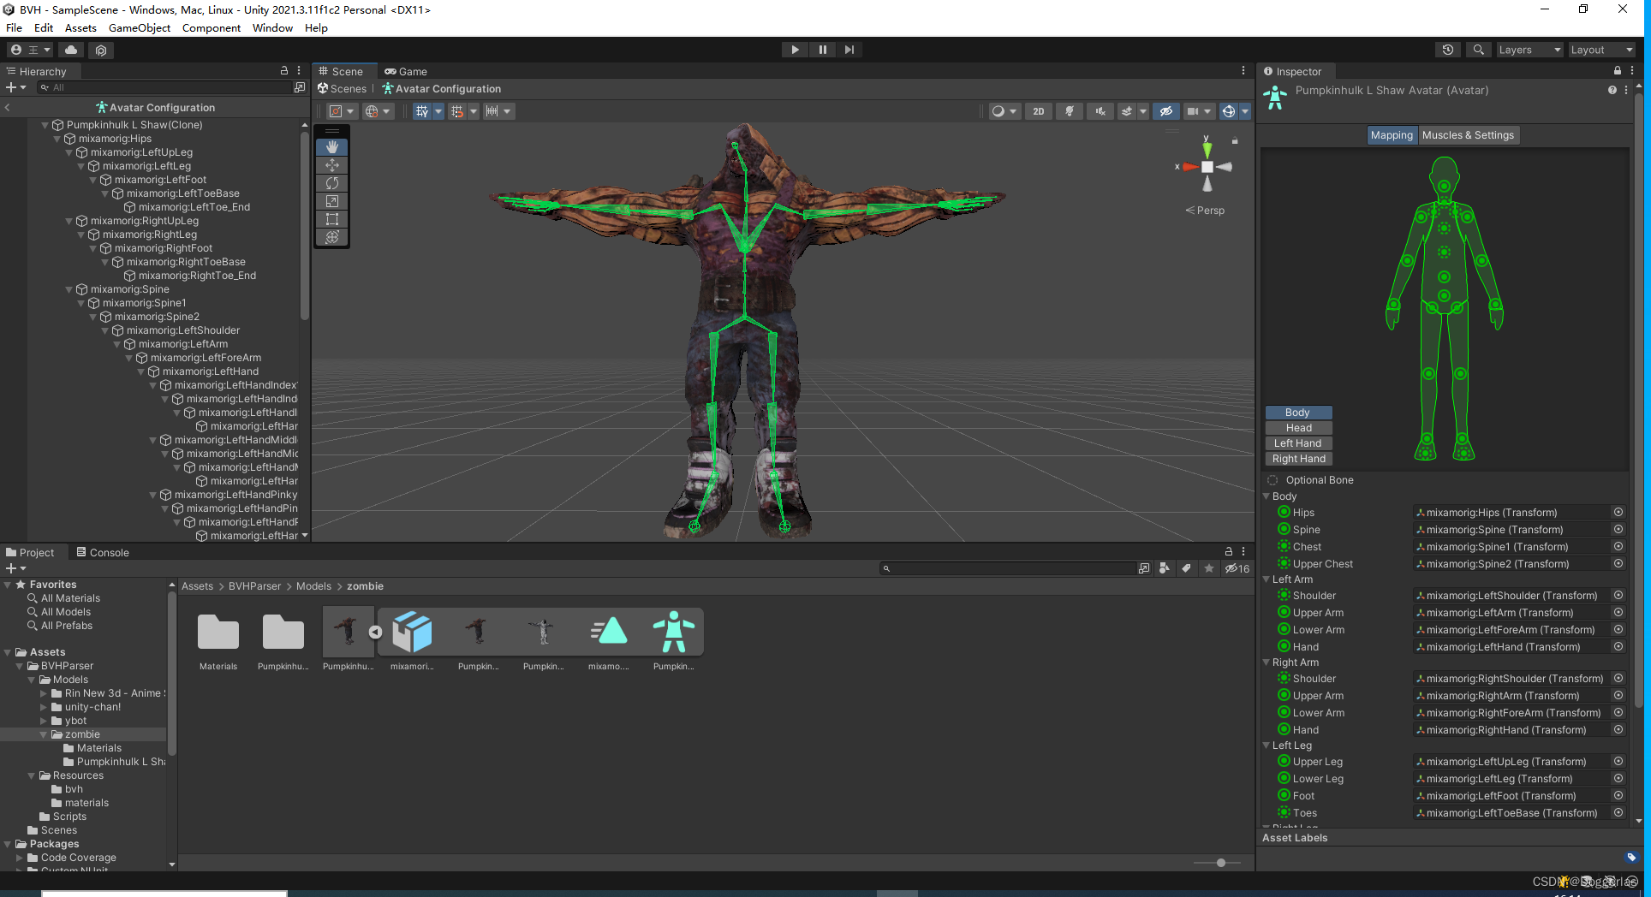Select the Move tool in scene toolbar

(x=332, y=165)
